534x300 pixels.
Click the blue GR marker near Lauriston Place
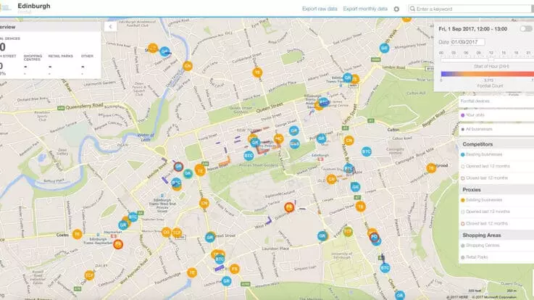322,236
